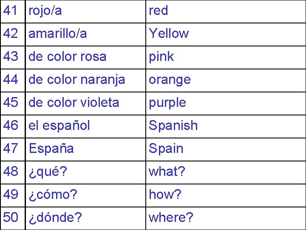Select the purple translation cell

point(226,103)
